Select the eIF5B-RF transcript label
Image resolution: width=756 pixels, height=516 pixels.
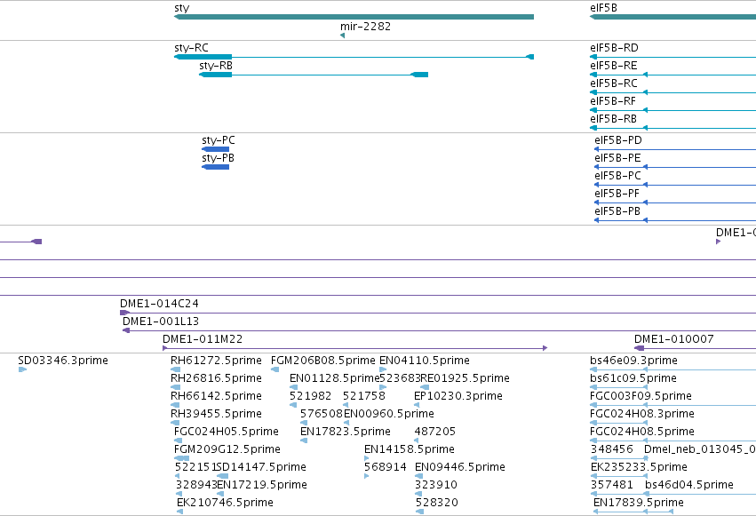(x=613, y=101)
